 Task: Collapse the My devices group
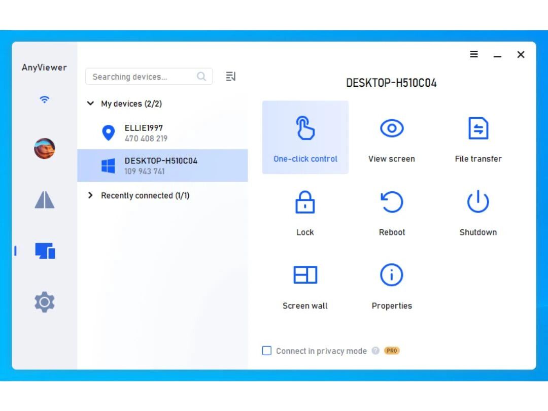pos(90,104)
